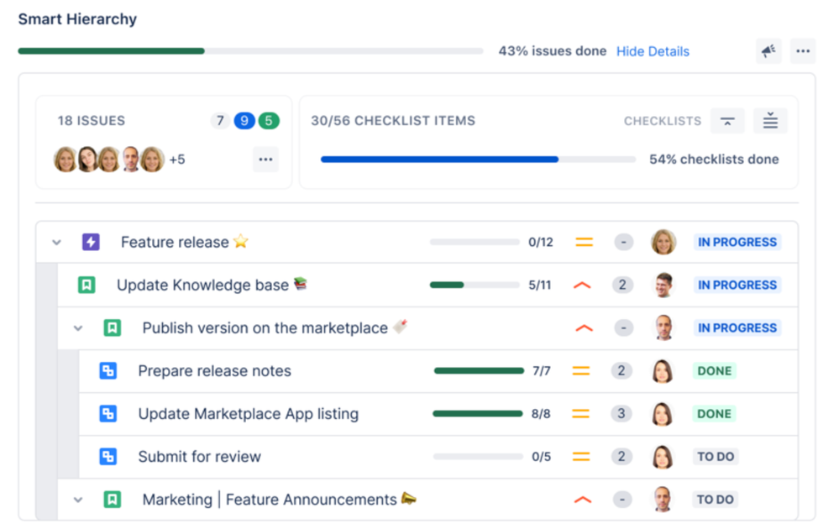This screenshot has width=839, height=529.
Task: Click the high priority icon on Marketing row
Action: click(583, 500)
